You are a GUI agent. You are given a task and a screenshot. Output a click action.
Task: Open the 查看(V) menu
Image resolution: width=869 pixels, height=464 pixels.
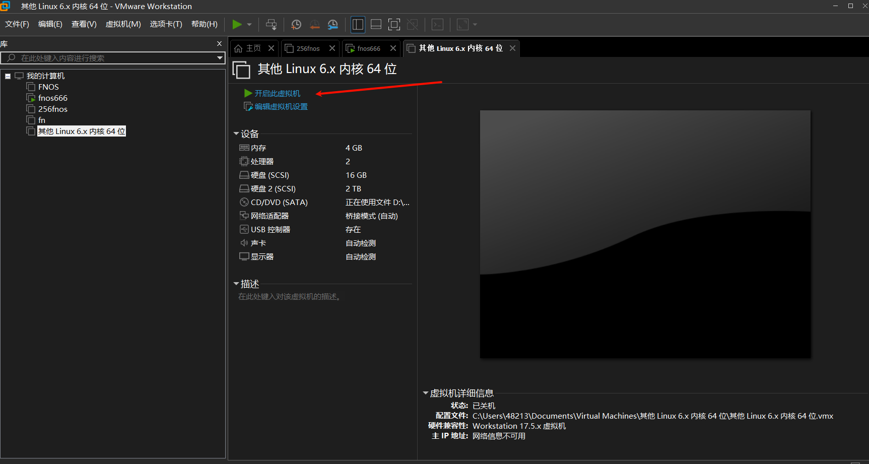84,24
